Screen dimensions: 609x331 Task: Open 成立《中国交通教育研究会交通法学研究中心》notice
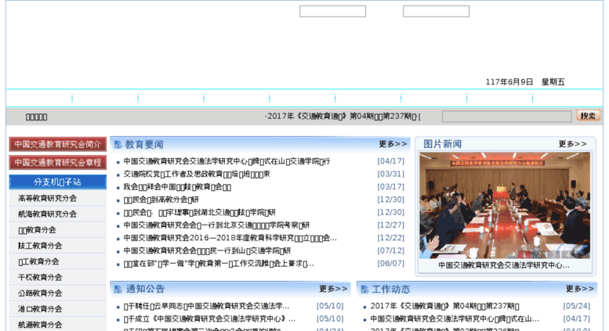[209, 319]
